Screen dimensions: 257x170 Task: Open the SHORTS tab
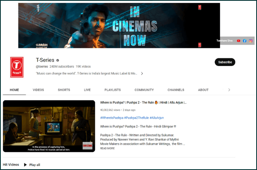click(64, 90)
